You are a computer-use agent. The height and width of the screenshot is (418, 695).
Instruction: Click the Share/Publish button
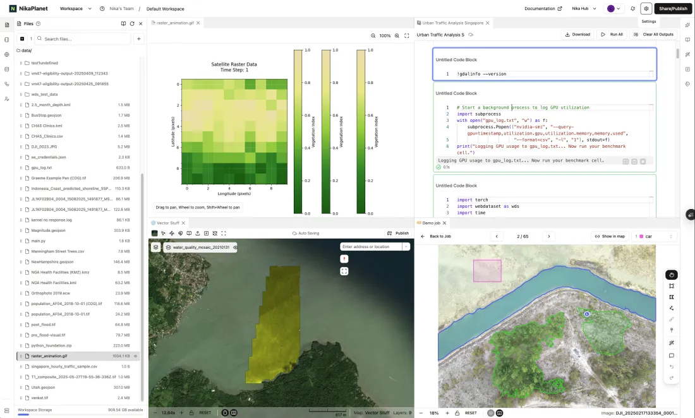673,8
